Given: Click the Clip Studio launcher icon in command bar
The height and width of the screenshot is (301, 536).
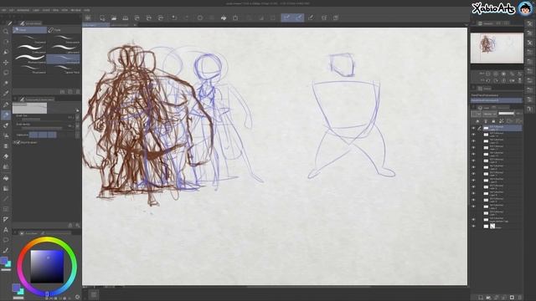Looking at the screenshot, I should pos(88,18).
